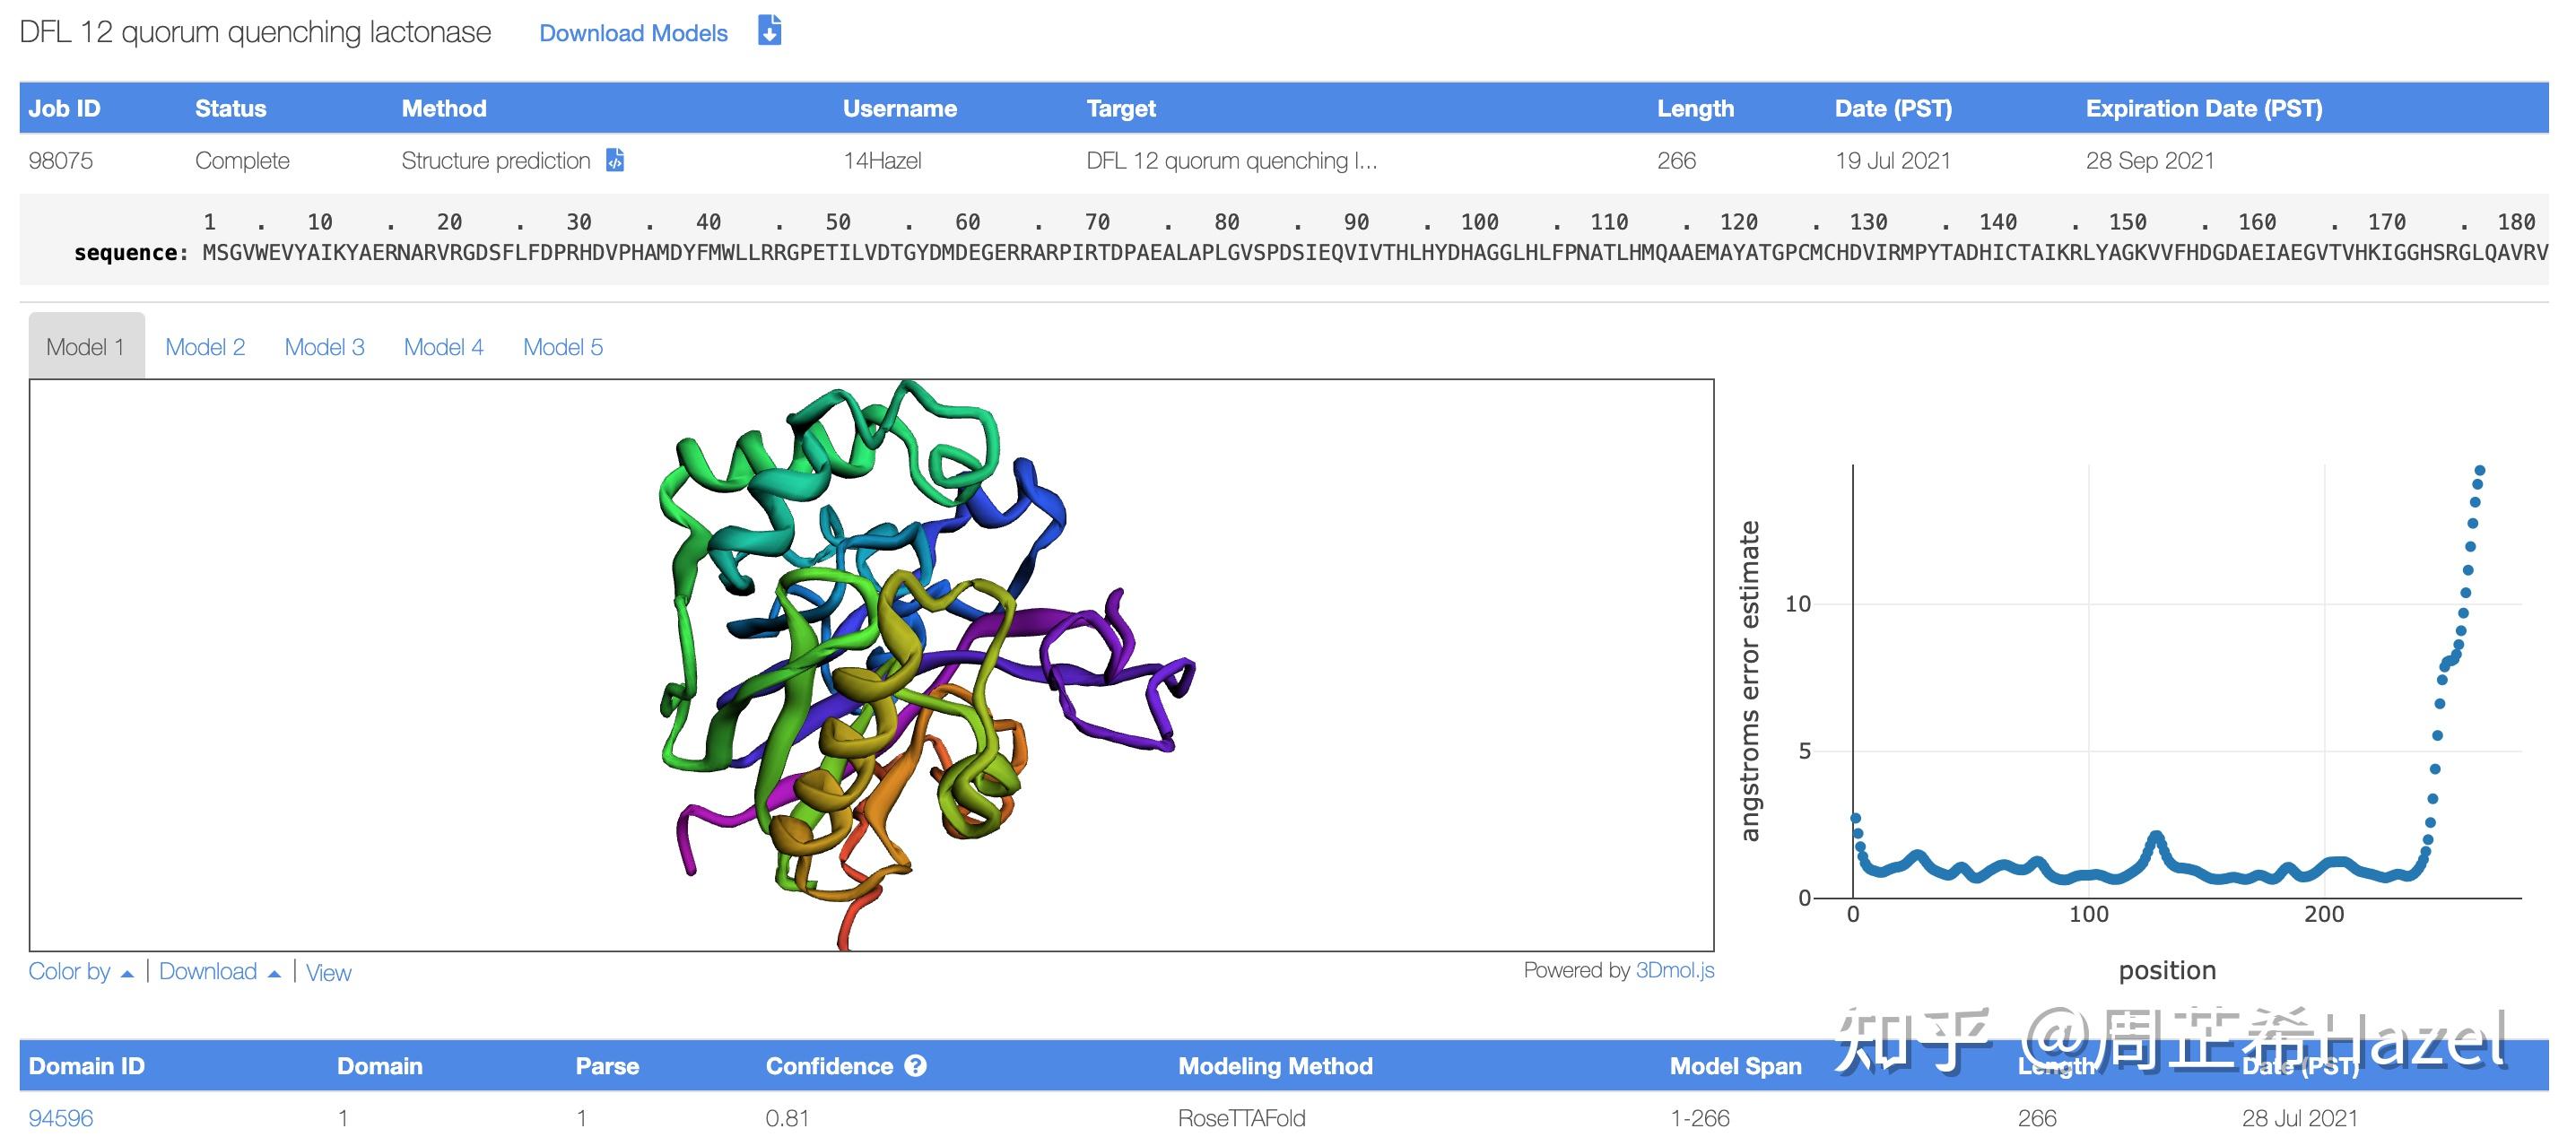Click the 19 Jul 2021 date cell
This screenshot has width=2576, height=1146.
click(1892, 160)
